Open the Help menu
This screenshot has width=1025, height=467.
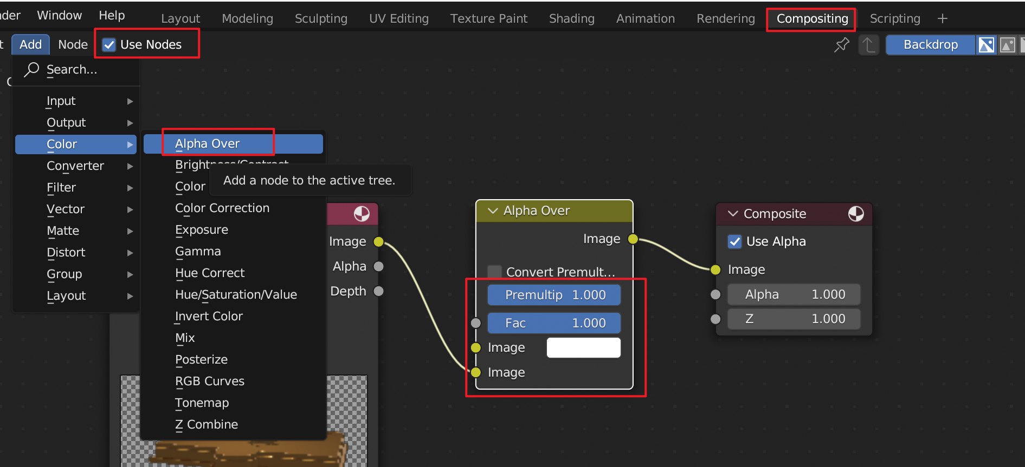[112, 16]
